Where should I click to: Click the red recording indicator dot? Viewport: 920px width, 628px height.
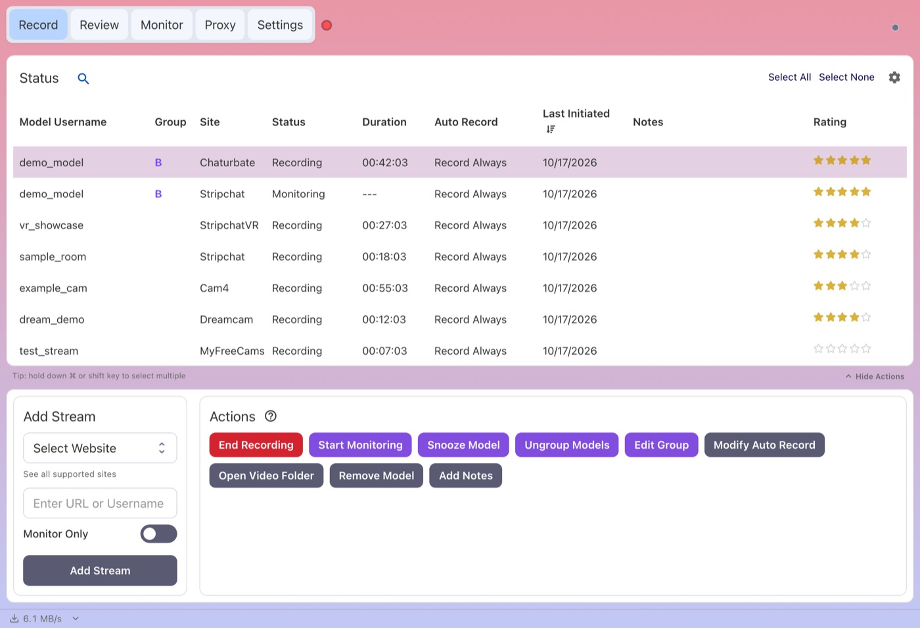327,26
